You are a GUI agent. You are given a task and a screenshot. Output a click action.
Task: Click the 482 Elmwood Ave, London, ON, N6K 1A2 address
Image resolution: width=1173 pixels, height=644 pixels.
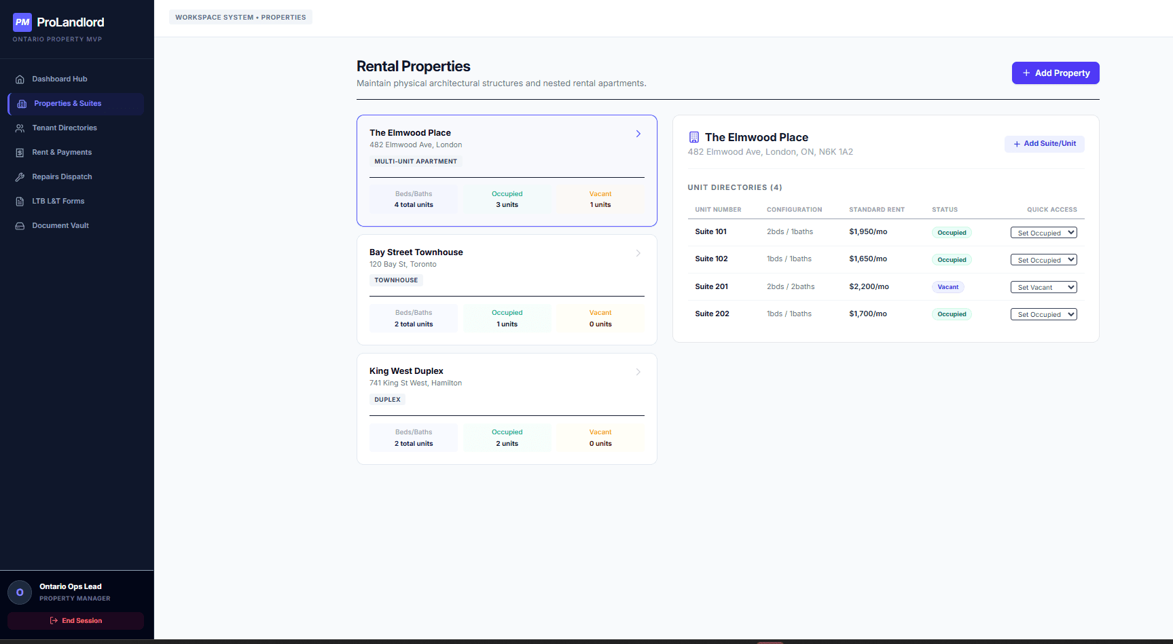(770, 152)
